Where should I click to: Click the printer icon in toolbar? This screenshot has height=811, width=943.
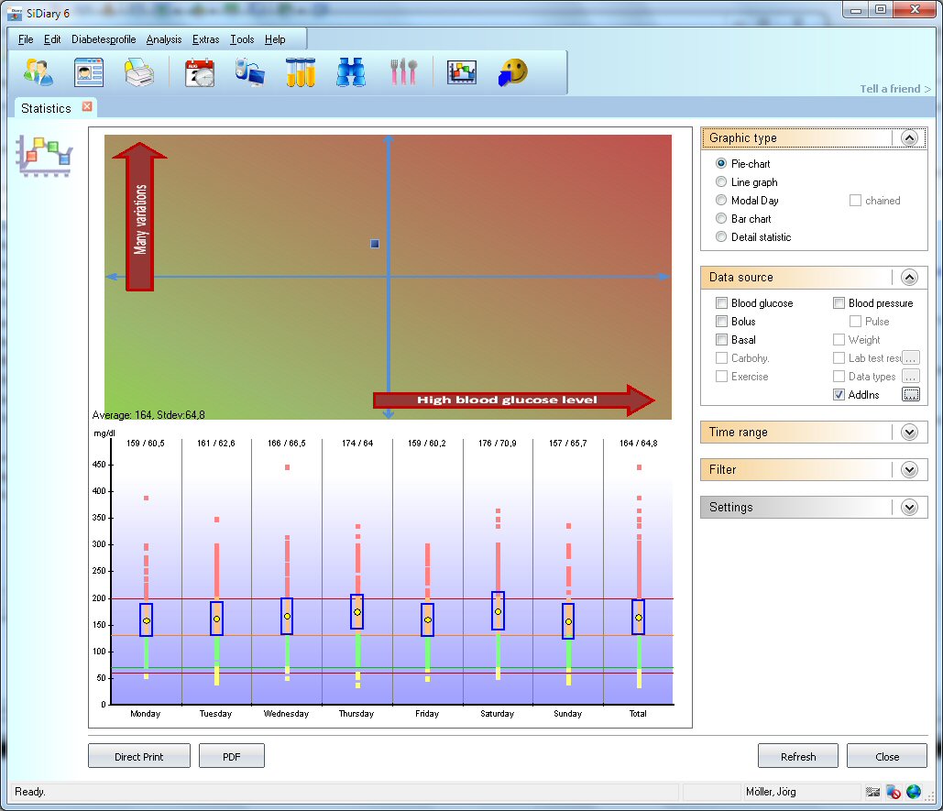point(138,71)
